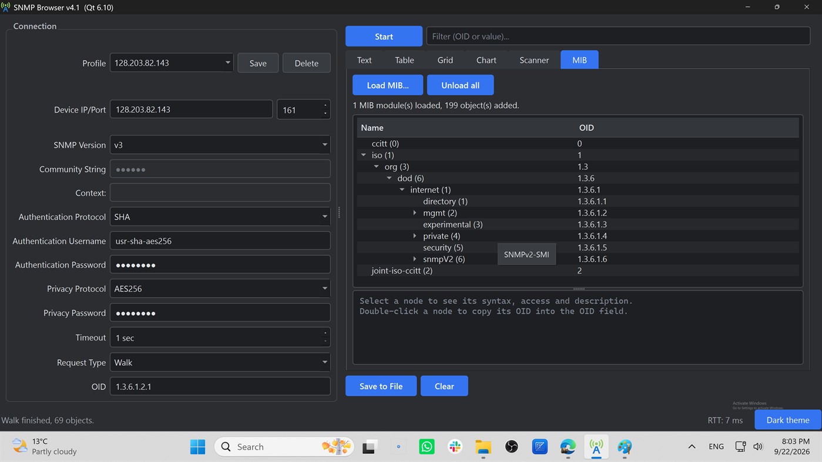Switch to the Table tab
822x462 pixels.
(404, 60)
